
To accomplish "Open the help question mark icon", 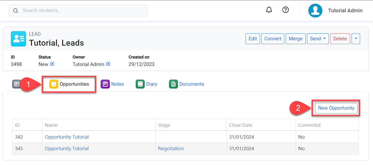I will tap(285, 10).
